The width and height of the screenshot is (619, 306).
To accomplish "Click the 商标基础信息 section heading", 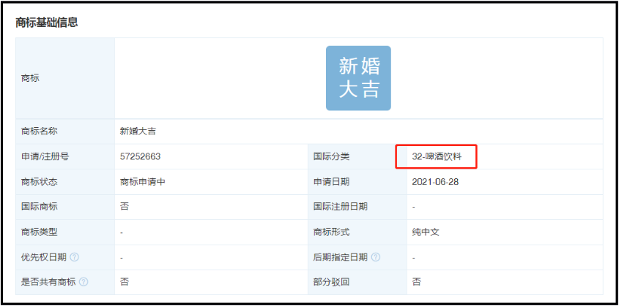I will click(x=47, y=23).
